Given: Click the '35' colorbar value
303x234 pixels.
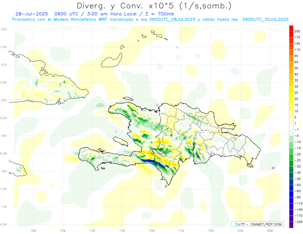Looking at the screenshot, I should [x=296, y=80].
